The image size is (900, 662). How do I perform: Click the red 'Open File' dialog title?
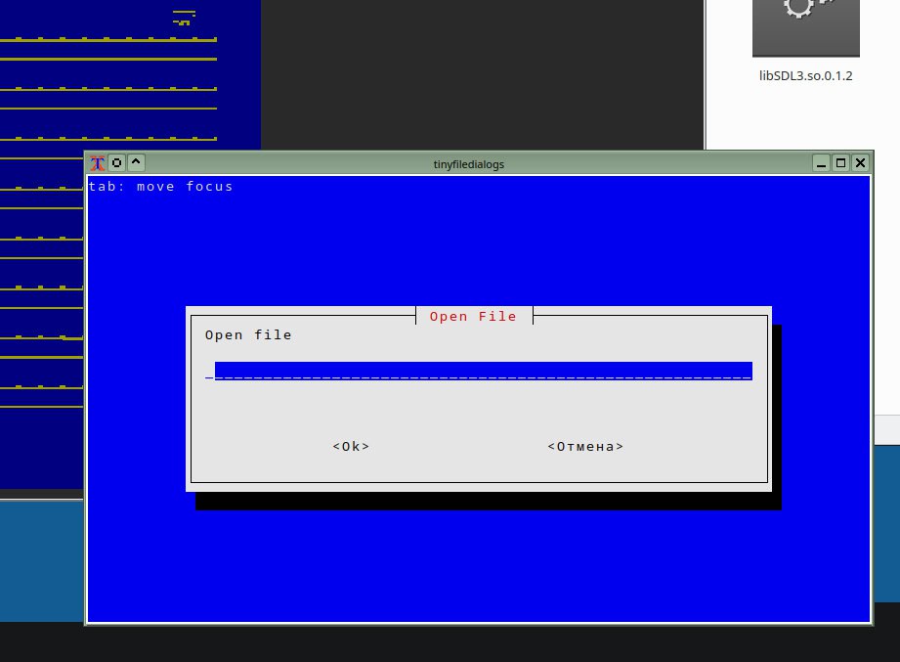474,317
